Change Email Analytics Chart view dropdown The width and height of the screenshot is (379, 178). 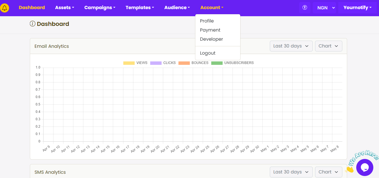coord(328,46)
